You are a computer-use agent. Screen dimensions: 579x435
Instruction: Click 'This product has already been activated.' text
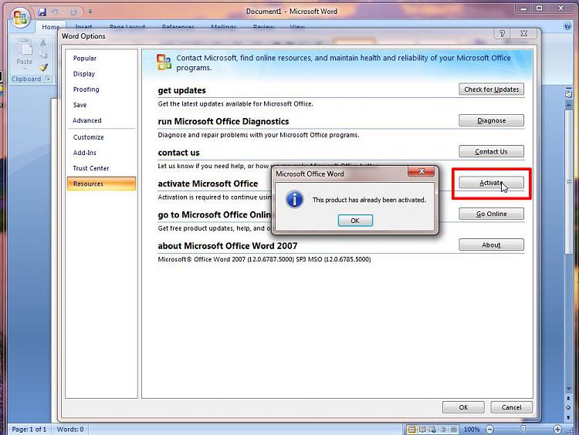click(369, 200)
